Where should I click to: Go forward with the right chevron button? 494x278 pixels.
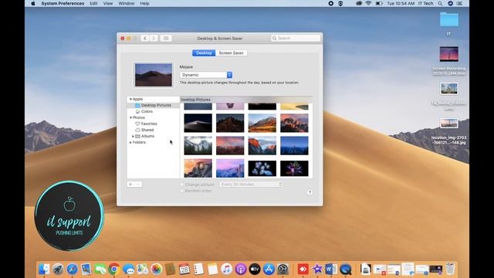click(x=154, y=39)
